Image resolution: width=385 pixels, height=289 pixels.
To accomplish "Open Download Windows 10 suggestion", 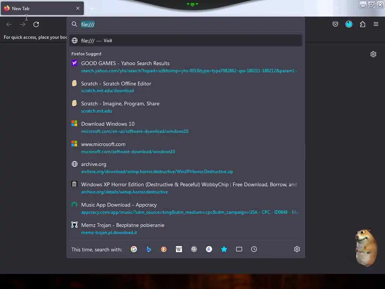I will pos(186,127).
